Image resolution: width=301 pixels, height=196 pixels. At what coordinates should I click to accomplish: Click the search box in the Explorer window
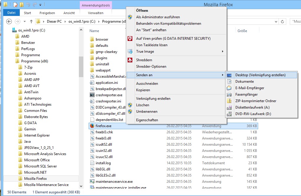(295, 21)
